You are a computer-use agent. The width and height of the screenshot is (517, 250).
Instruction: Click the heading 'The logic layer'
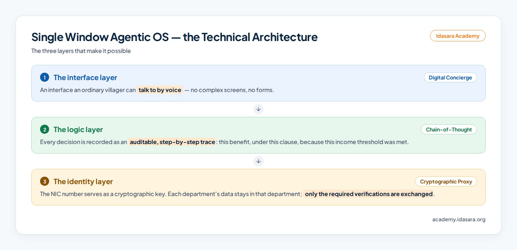[x=78, y=130]
